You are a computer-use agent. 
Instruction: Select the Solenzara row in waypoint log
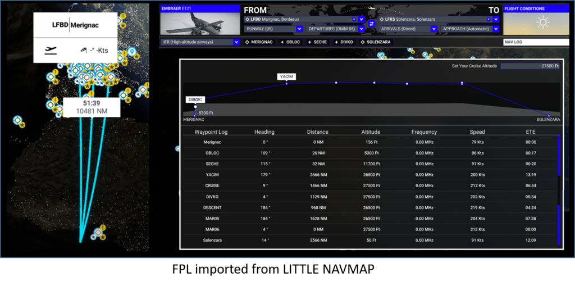371,240
